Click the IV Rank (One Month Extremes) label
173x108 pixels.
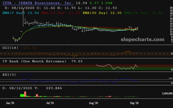[x=34, y=61]
